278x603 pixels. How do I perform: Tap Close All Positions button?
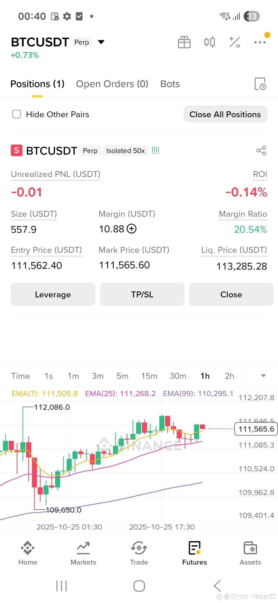click(x=225, y=114)
